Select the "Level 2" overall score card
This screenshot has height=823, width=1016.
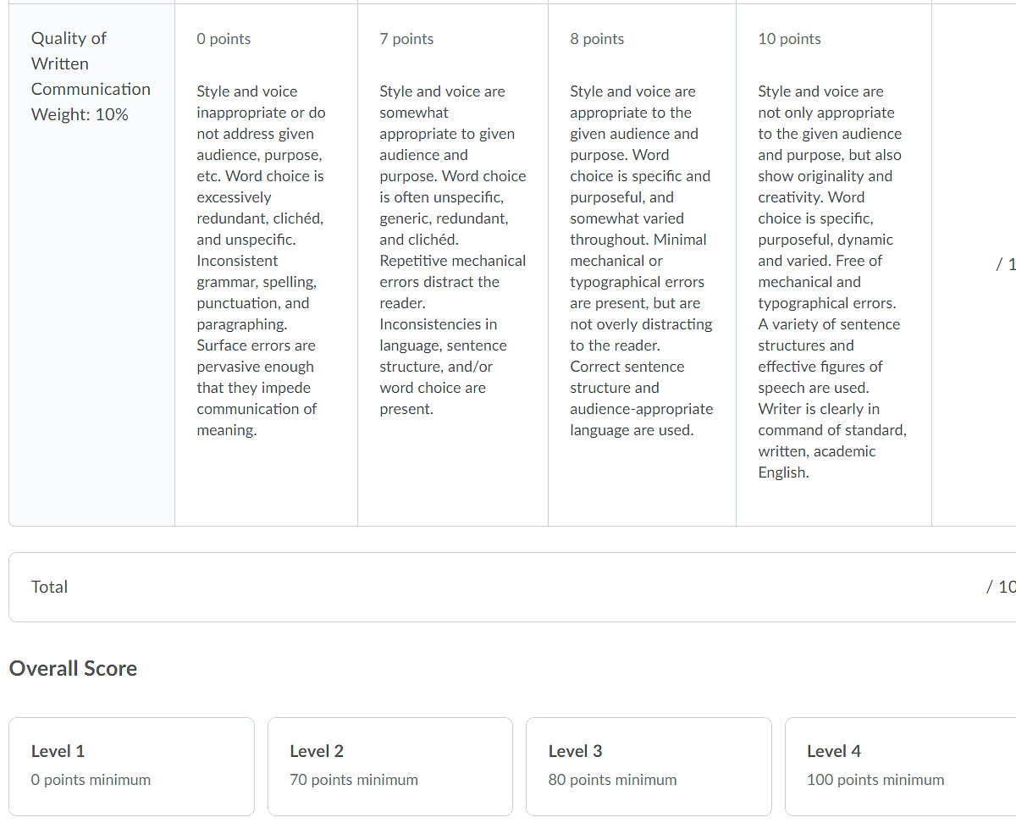[389, 765]
